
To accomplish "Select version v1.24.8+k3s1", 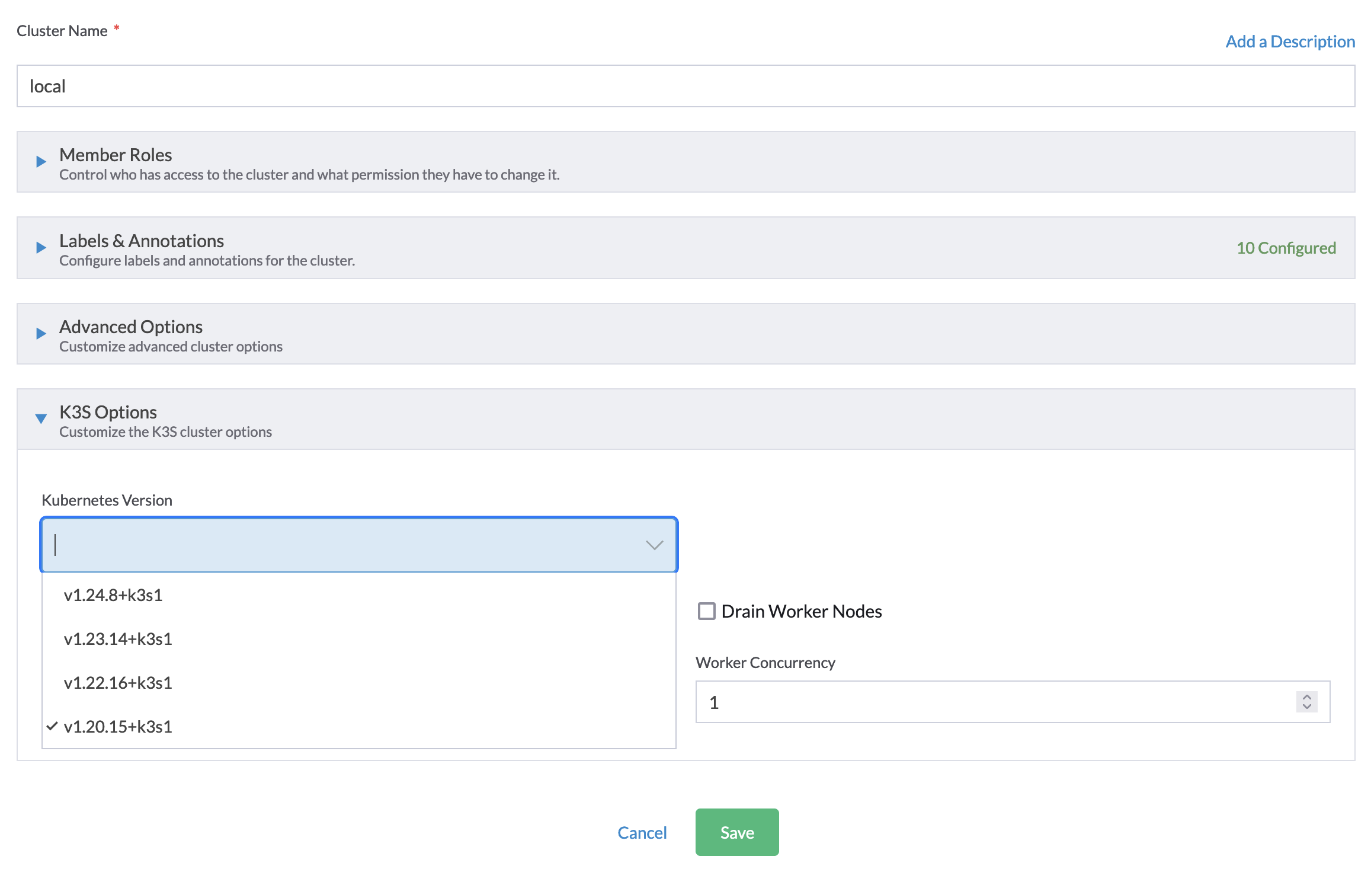I will pyautogui.click(x=358, y=595).
